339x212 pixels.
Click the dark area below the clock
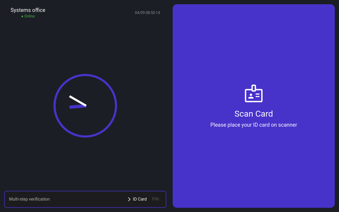point(85,164)
